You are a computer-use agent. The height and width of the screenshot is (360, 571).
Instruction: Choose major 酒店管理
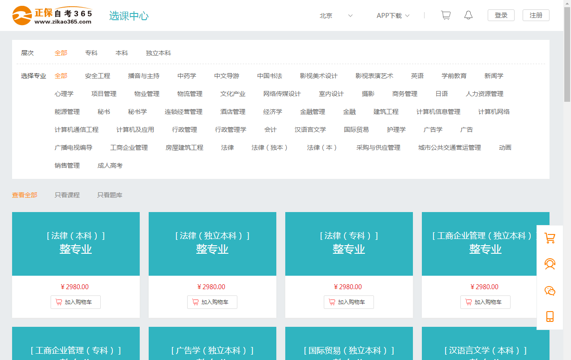(x=233, y=112)
